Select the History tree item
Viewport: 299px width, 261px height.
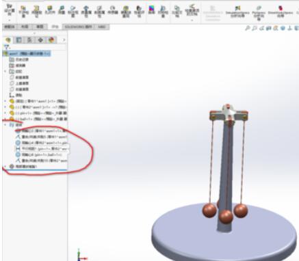(x=19, y=59)
